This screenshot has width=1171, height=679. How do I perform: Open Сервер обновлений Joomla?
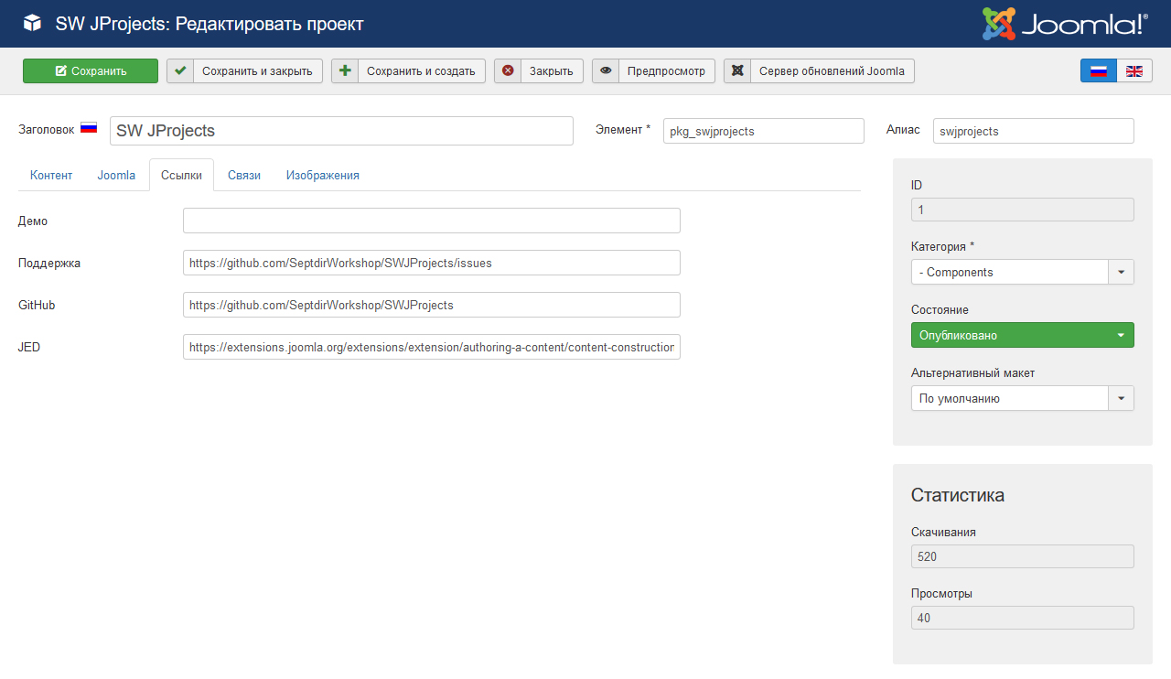[x=819, y=71]
